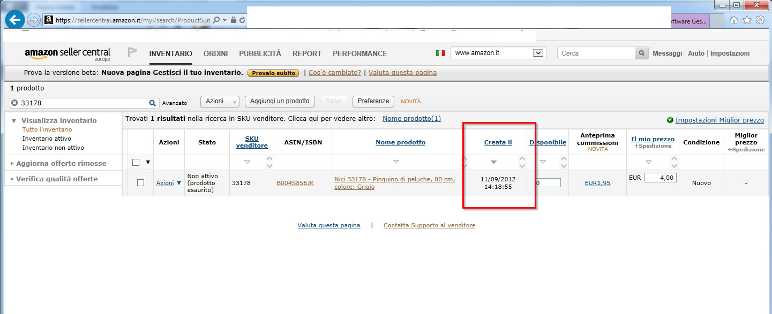
Task: Open browser Tools gear icon
Action: (x=761, y=20)
